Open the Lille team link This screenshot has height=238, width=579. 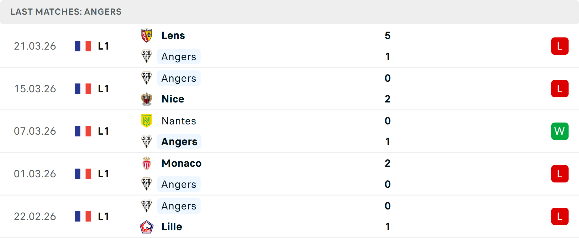(x=172, y=227)
